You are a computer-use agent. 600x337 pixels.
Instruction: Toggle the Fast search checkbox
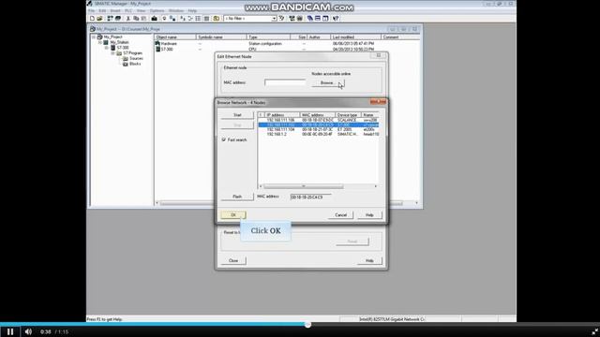coord(224,139)
